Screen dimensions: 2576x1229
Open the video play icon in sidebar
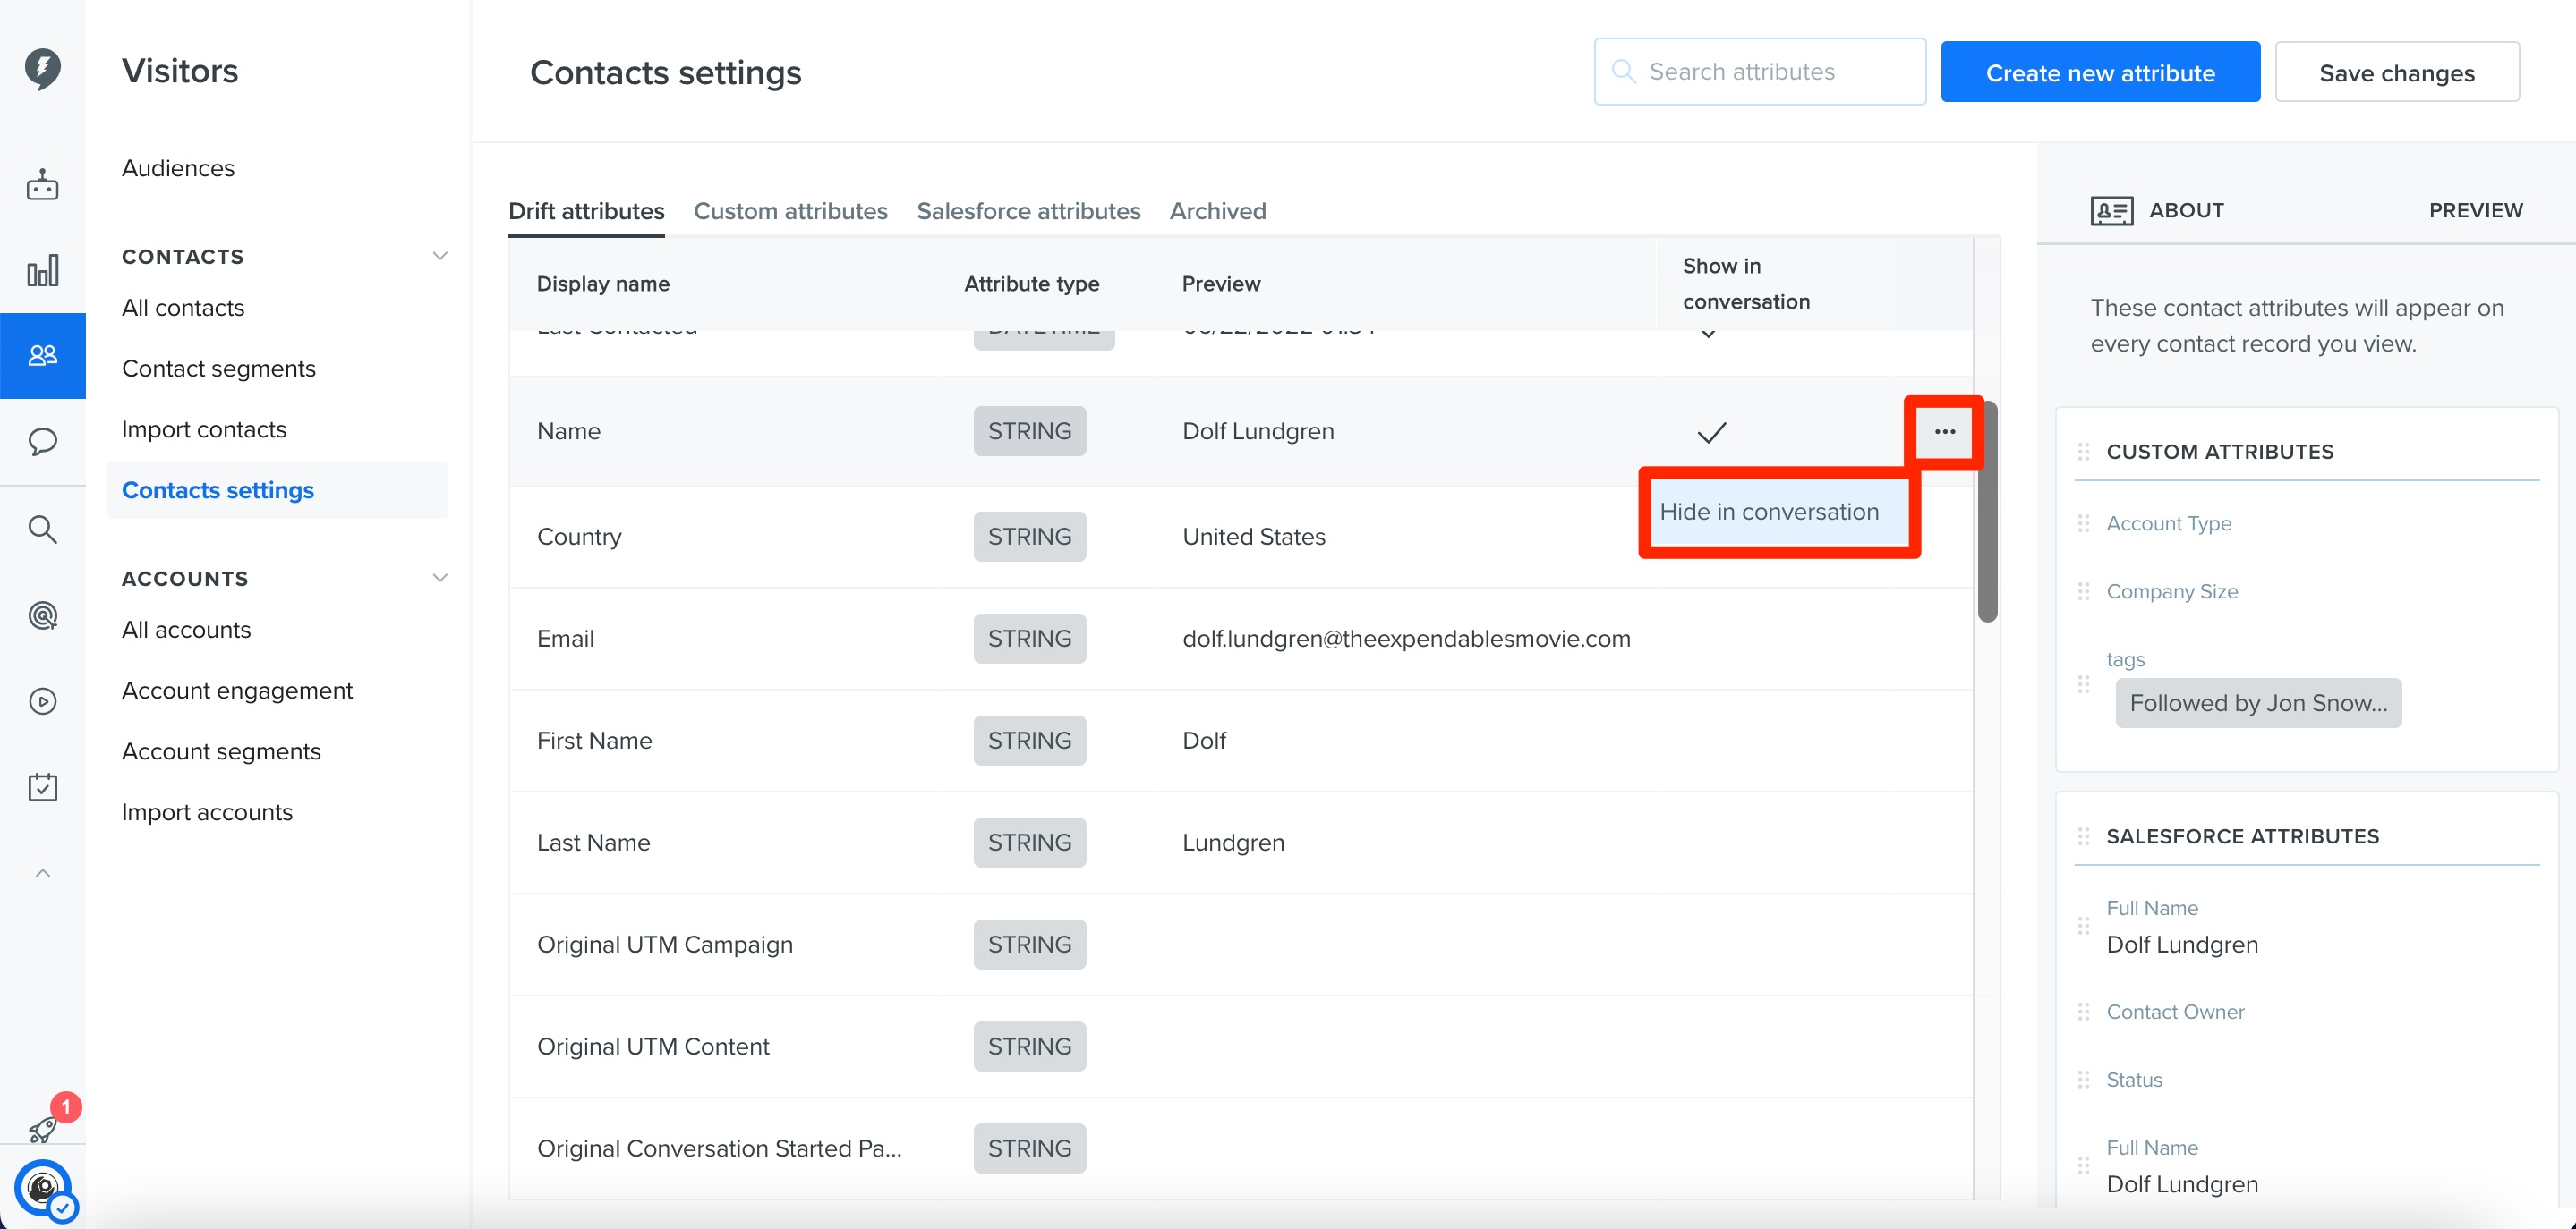pyautogui.click(x=42, y=701)
